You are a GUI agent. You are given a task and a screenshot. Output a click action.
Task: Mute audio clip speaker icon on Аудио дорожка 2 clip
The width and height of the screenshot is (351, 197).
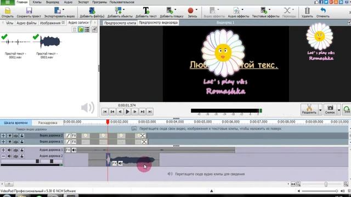point(120,164)
